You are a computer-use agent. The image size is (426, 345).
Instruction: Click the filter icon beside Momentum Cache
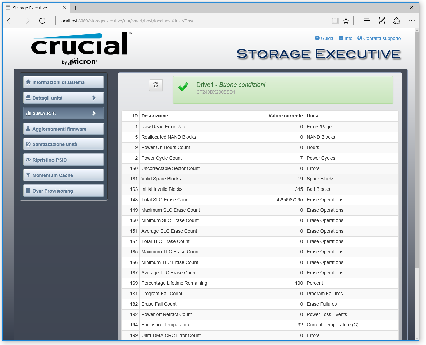[x=28, y=175]
